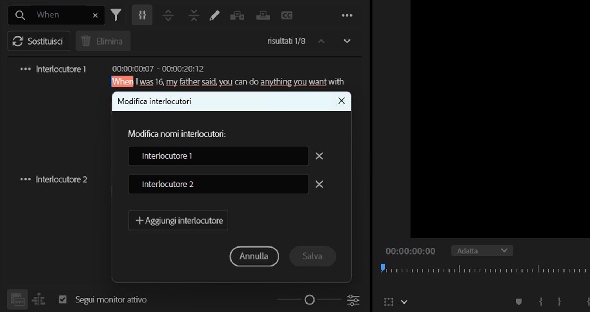The image size is (590, 312).
Task: Mark In with the left brace icon
Action: 541,302
